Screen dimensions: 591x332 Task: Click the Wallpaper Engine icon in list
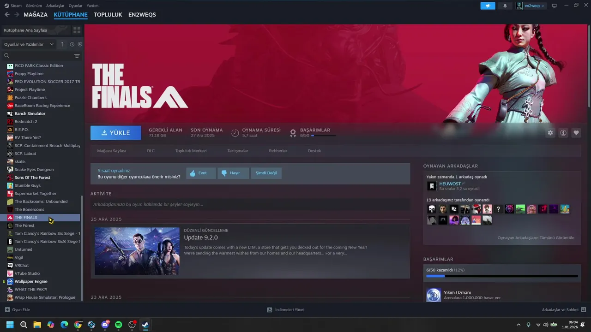(10, 281)
